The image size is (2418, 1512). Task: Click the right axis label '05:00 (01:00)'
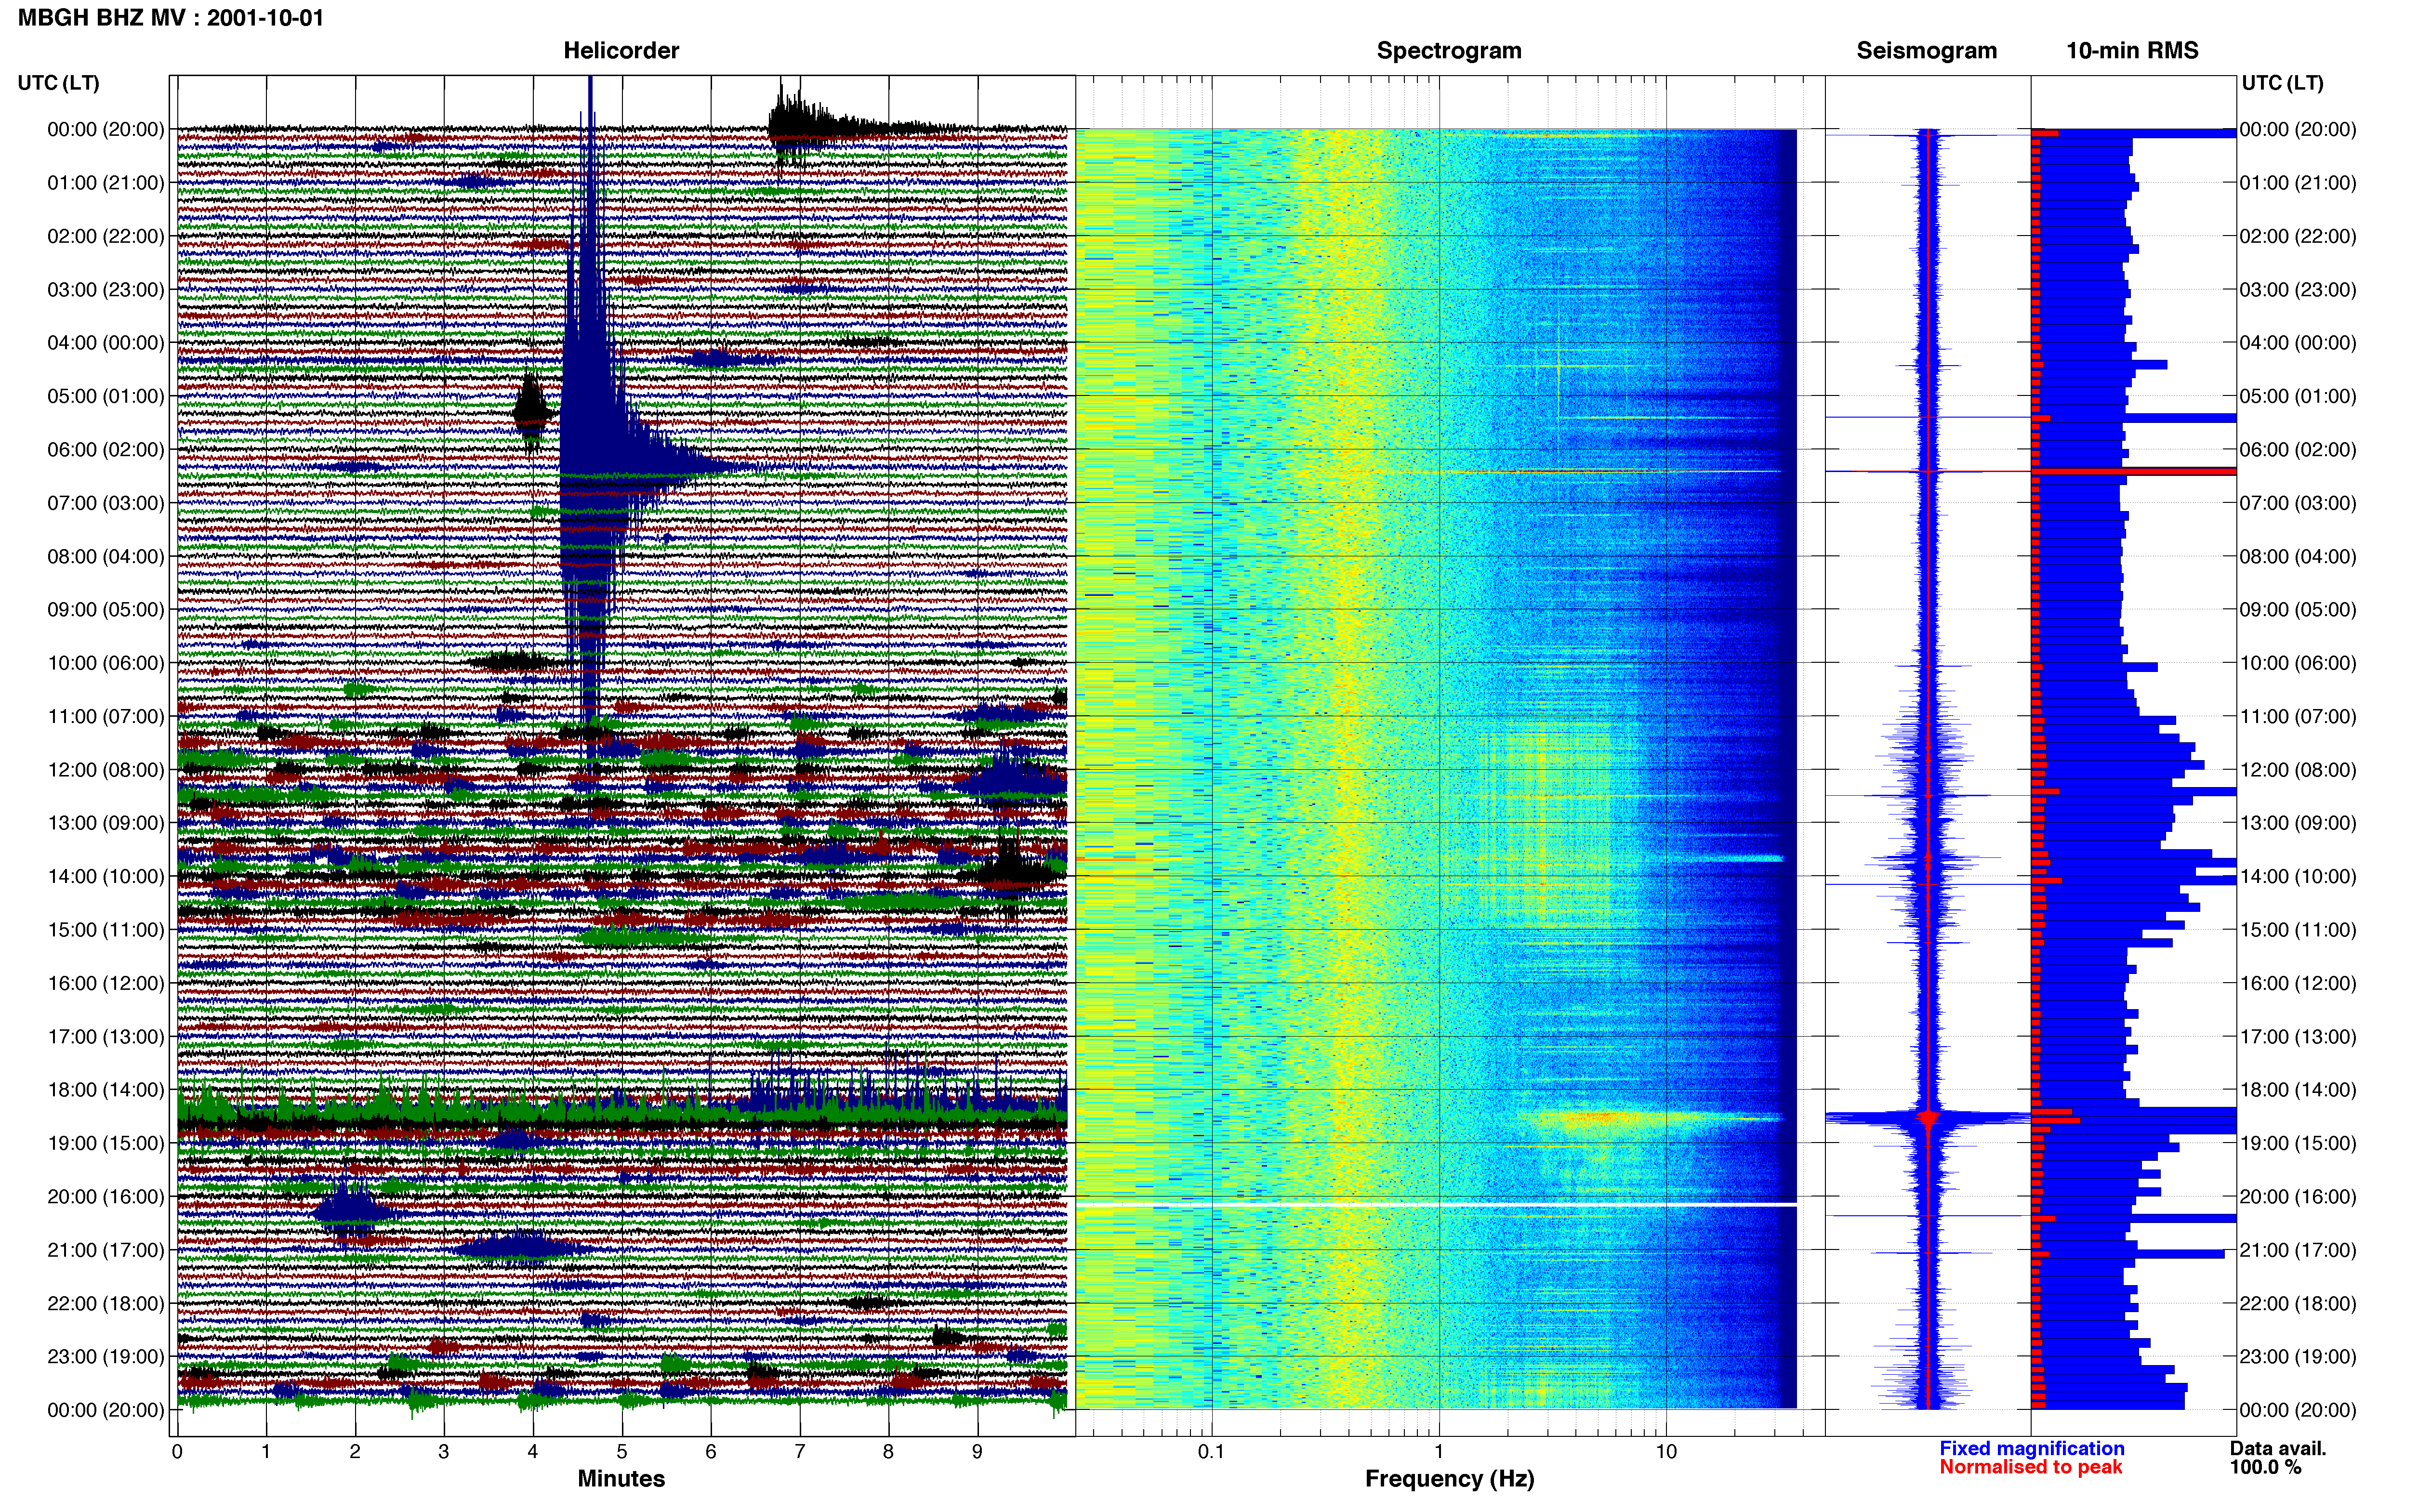point(2297,395)
